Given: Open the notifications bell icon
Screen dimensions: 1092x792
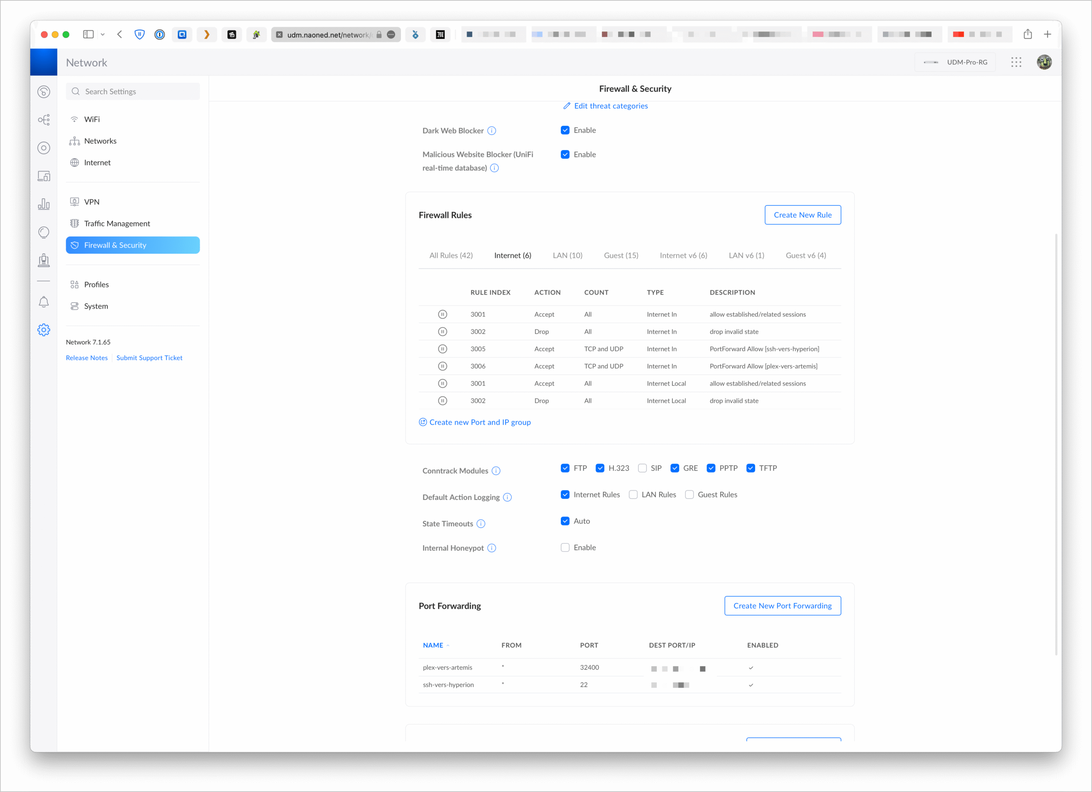Looking at the screenshot, I should coord(44,302).
